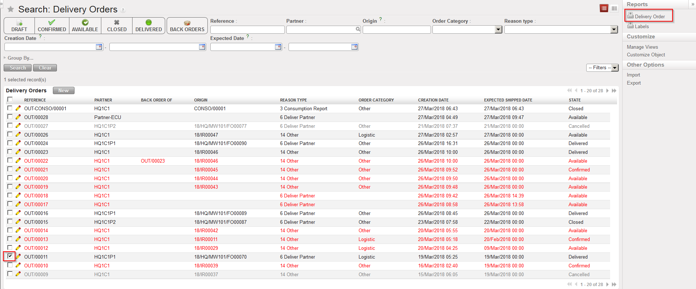Expand the Group By section
The image size is (696, 289).
click(x=20, y=58)
